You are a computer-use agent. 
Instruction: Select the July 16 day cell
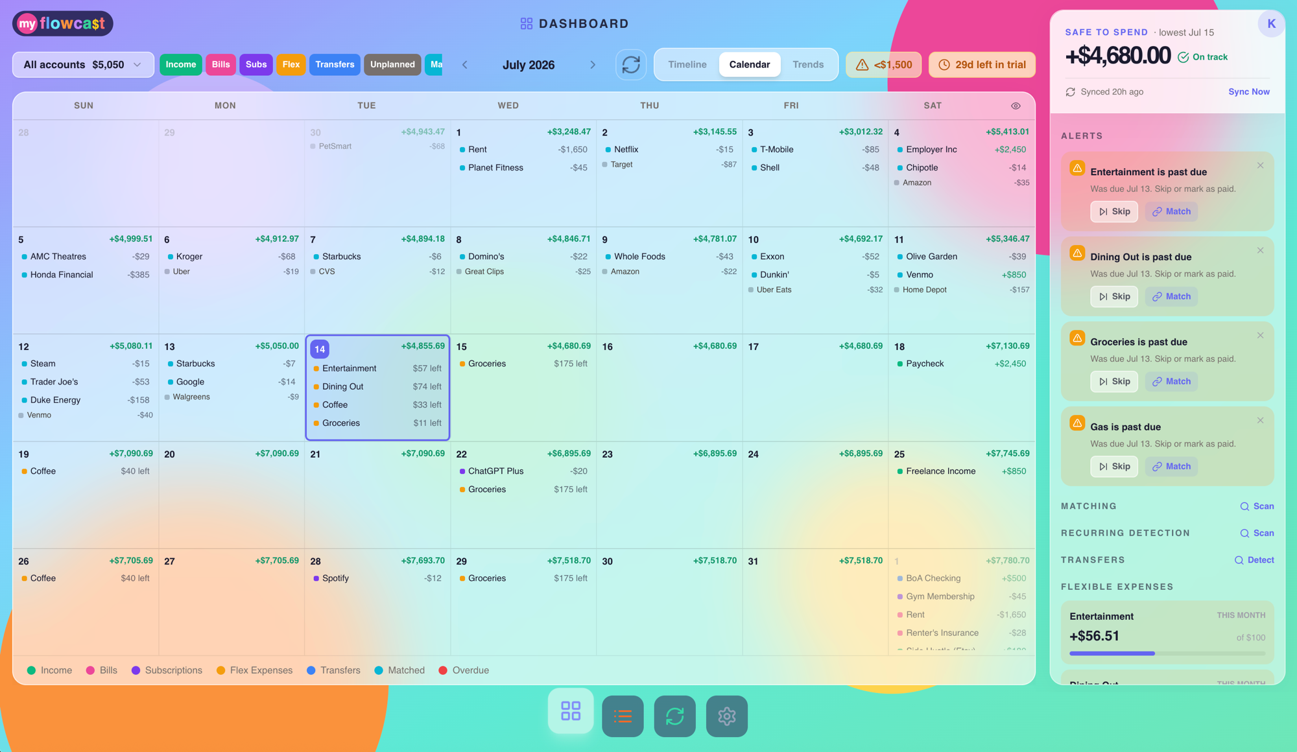point(669,388)
